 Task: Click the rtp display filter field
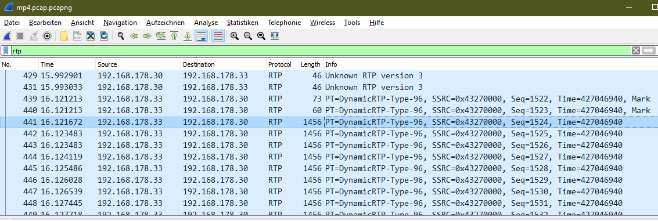point(321,50)
